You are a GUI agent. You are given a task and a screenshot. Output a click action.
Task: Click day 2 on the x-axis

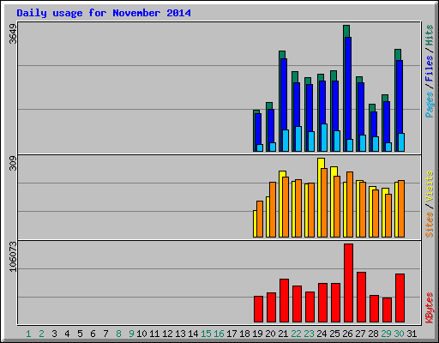click(41, 334)
